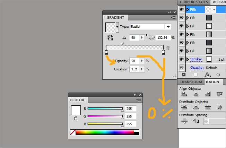The height and width of the screenshot is (148, 226).
Task: Click the None swatch in Color panel
Action: (73, 132)
